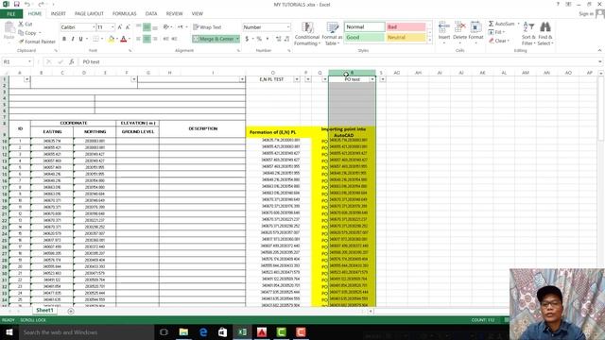Toggle Align Right
The image size is (605, 340).
155,39
